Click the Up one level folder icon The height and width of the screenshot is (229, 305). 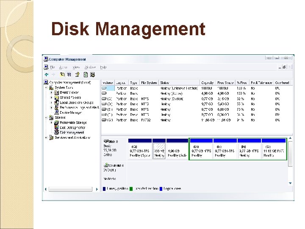click(62, 75)
